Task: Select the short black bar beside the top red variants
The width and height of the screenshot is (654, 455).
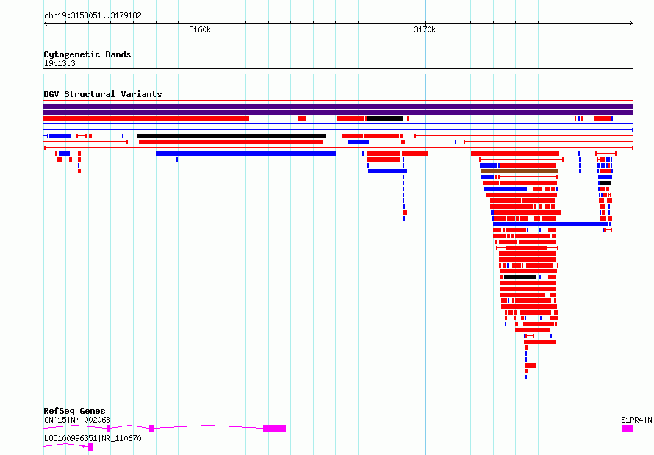Action: click(384, 118)
